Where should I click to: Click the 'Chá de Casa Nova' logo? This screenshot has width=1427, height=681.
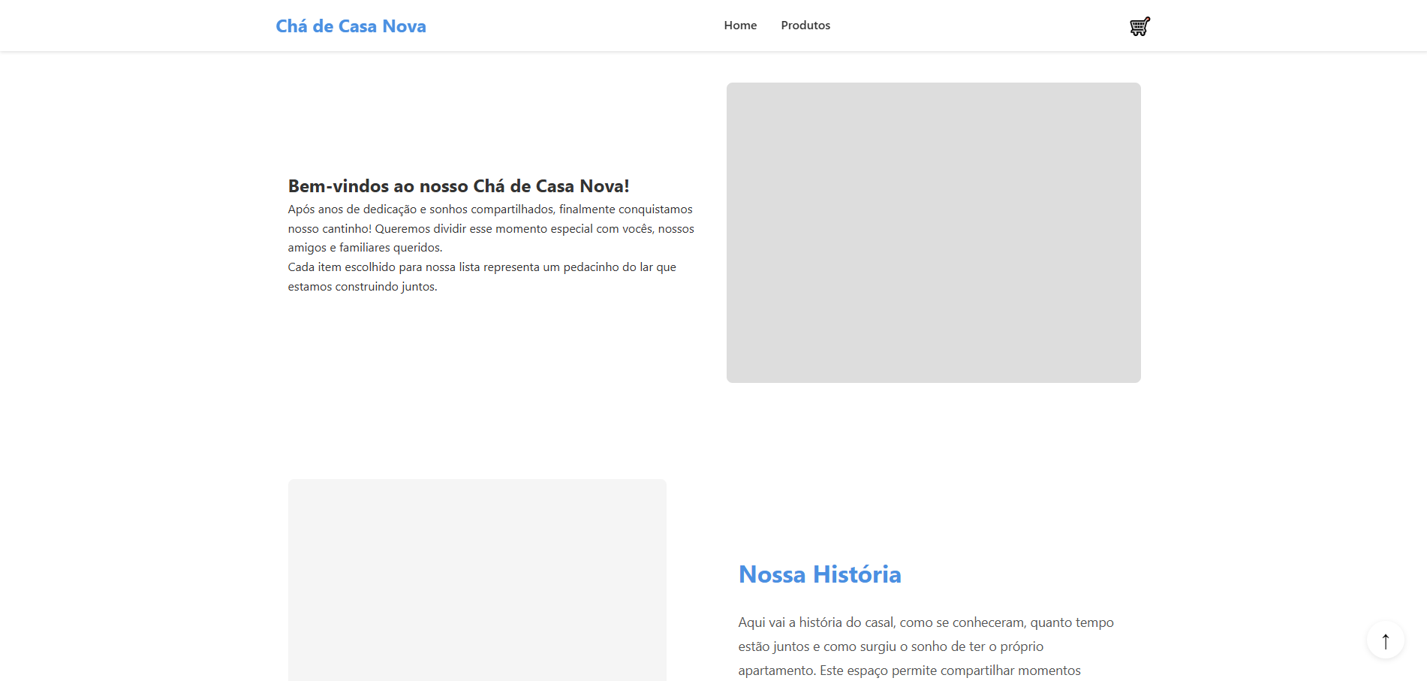coord(351,26)
